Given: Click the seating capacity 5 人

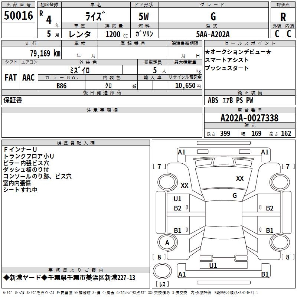Looking at the screenshot, I should pyautogui.click(x=160, y=71).
